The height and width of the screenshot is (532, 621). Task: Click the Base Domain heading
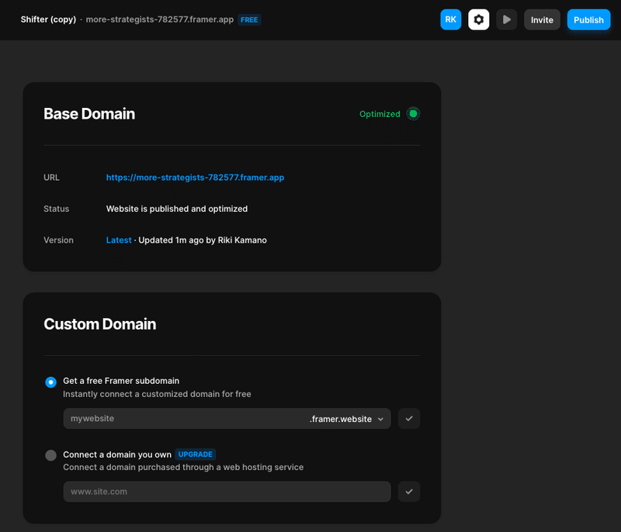coord(89,114)
